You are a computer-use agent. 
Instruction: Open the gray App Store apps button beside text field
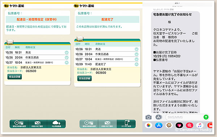coord(159,117)
